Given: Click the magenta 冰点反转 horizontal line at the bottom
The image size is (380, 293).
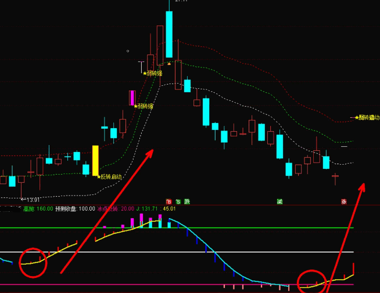Looking at the screenshot, I should tap(177, 284).
